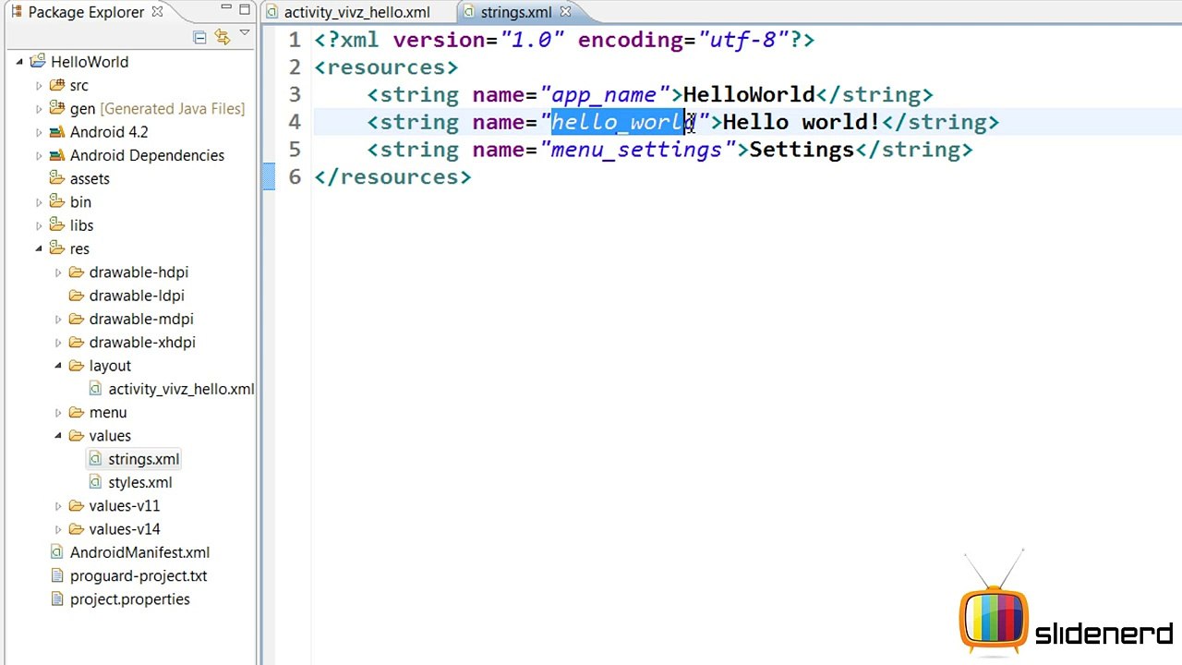Open Package Explorer view menu arrow
The width and height of the screenshot is (1182, 665).
245,34
